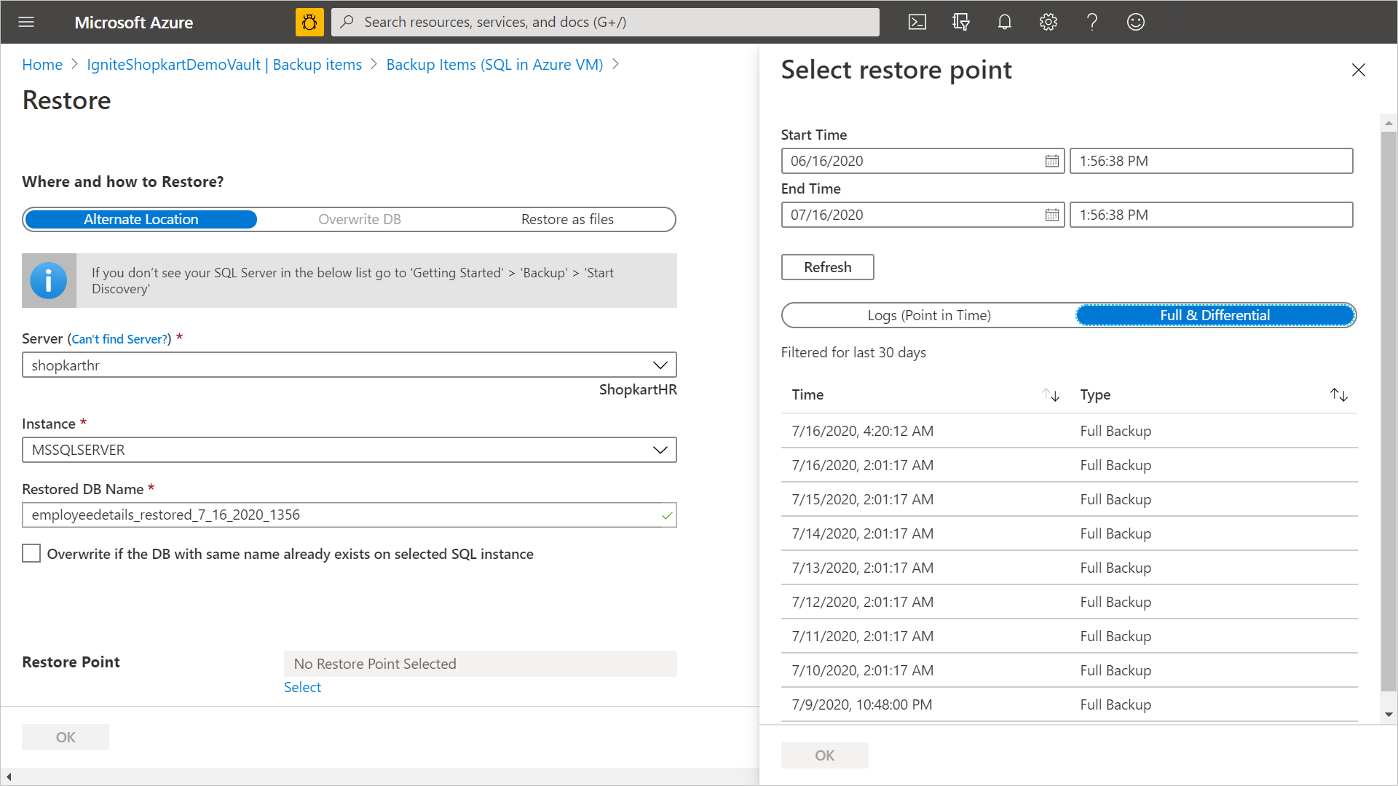Click the portal menu hamburger icon

[26, 21]
